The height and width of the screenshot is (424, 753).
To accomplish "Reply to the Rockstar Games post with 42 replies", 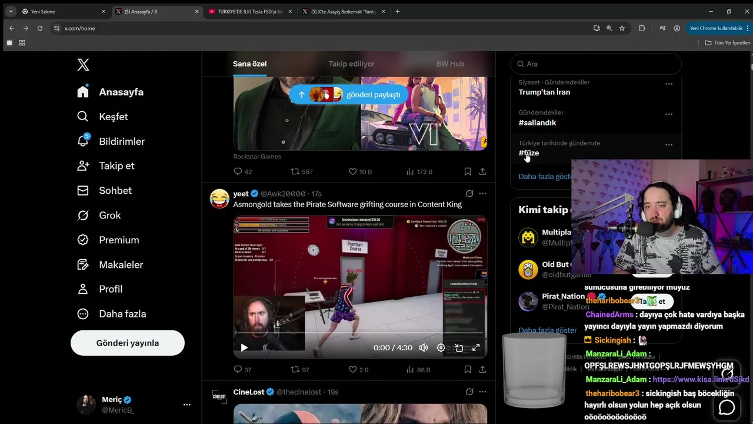I will 243,171.
